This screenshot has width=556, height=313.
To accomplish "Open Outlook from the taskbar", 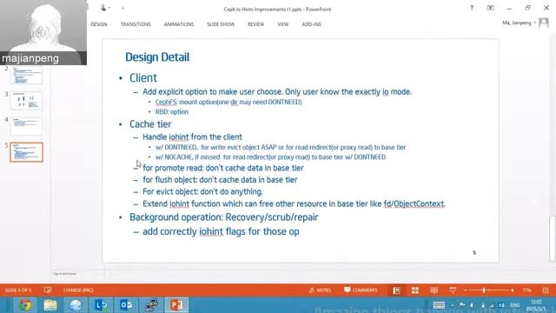I will (126, 305).
